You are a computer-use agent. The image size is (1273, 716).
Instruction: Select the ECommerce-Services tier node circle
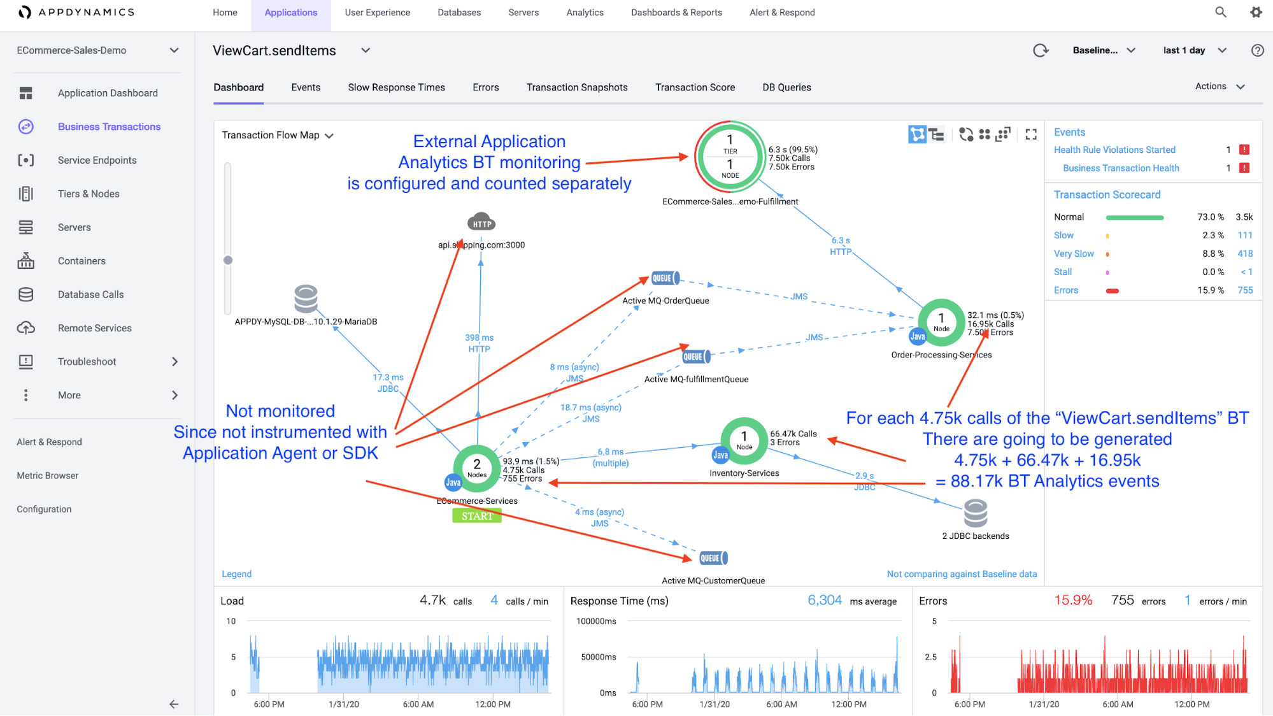pos(477,468)
